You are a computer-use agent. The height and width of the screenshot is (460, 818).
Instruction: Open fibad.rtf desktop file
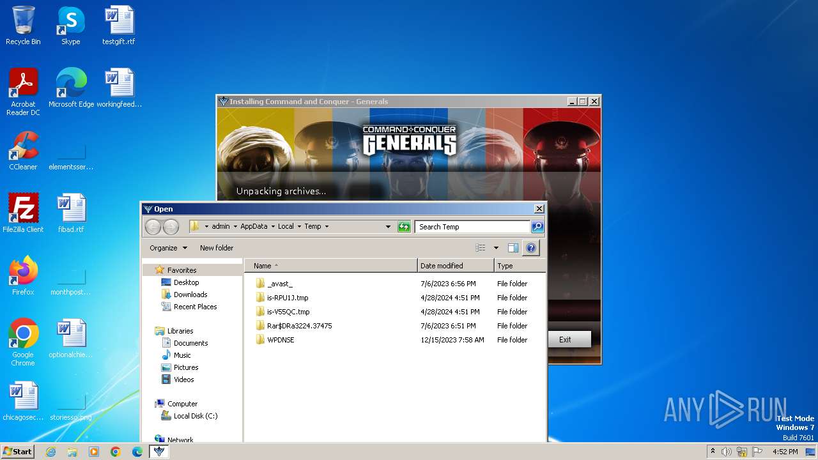[71, 213]
